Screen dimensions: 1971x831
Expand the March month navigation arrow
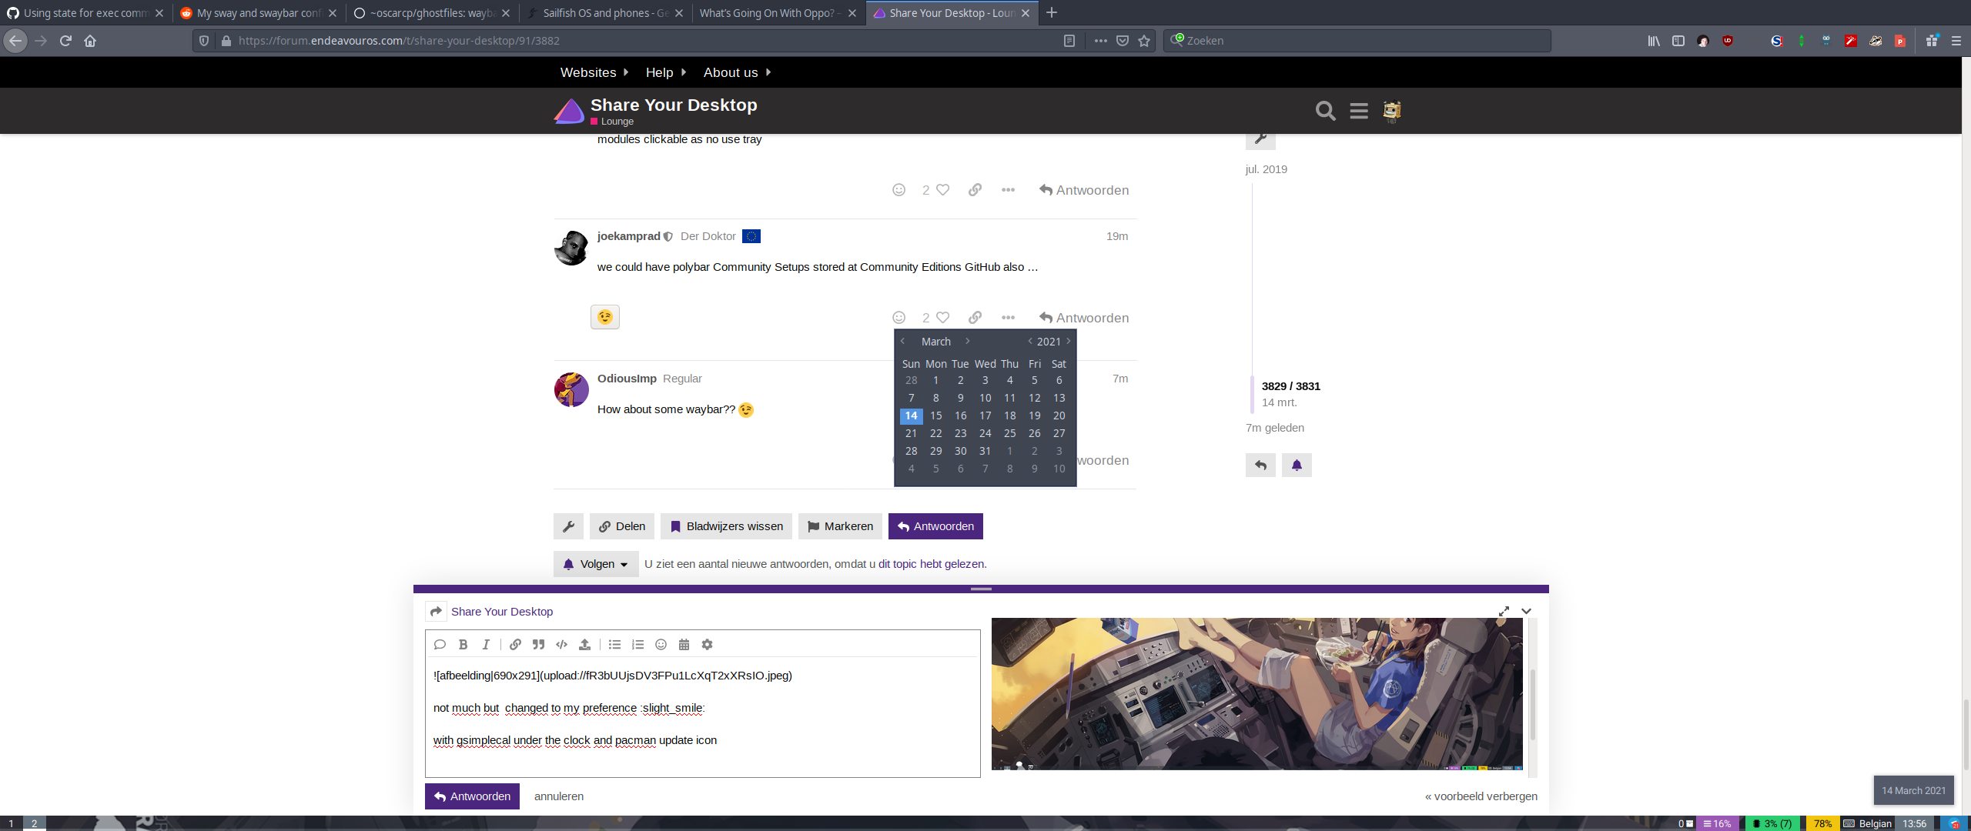click(968, 342)
